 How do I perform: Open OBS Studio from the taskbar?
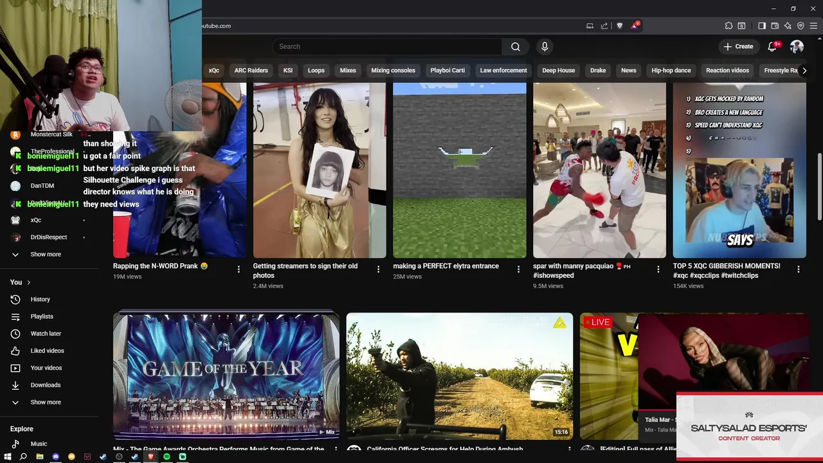click(x=119, y=457)
